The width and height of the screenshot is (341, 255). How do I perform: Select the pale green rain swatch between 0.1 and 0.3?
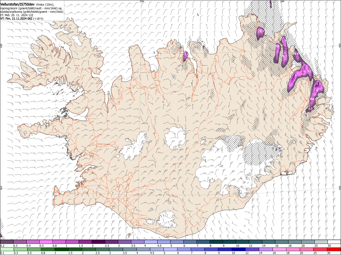(7, 249)
